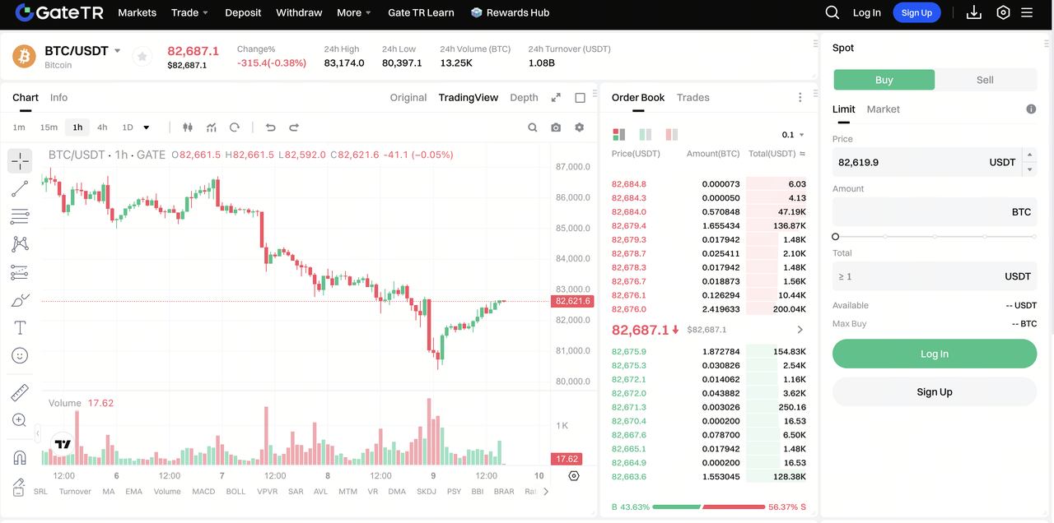Open the projection and forecasting tool

point(20,272)
